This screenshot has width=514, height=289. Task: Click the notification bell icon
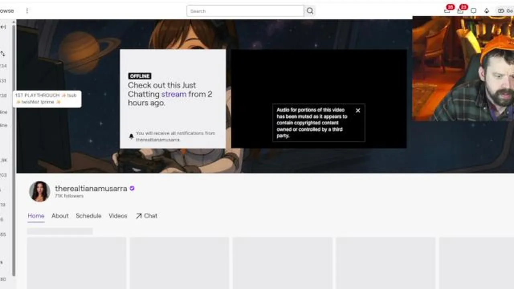[x=131, y=136]
